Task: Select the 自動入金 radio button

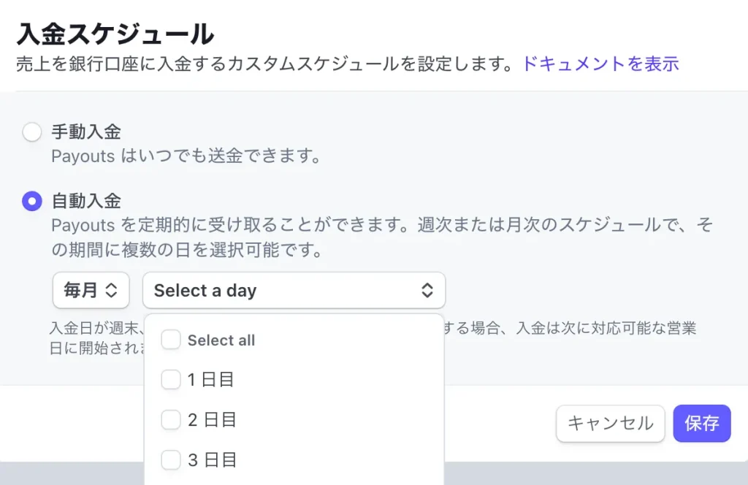Action: tap(32, 201)
